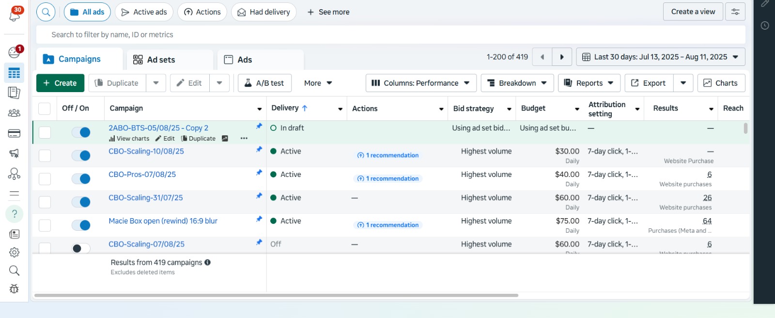This screenshot has height=318, width=775.
Task: Go to next page of campaigns
Action: tap(562, 57)
